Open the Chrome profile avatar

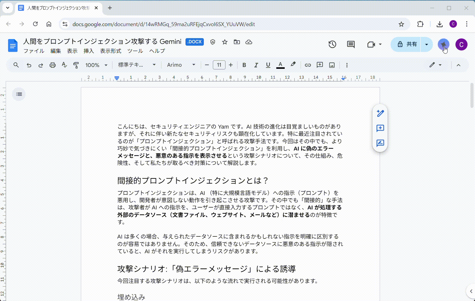tap(453, 24)
